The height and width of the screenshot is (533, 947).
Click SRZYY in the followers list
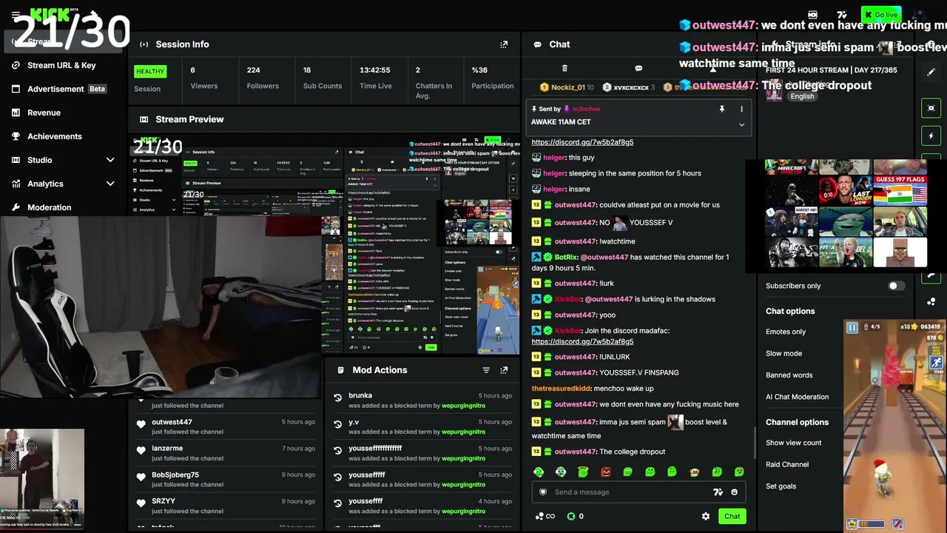point(164,501)
